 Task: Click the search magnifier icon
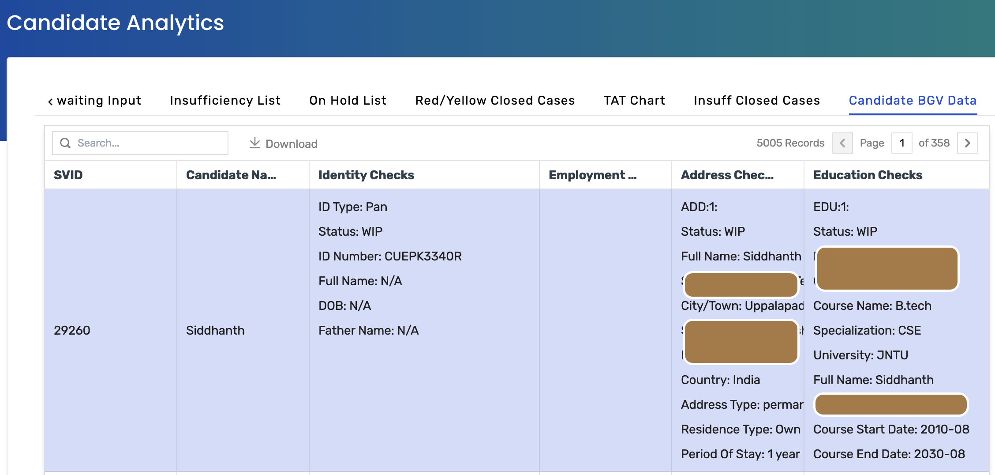point(65,143)
